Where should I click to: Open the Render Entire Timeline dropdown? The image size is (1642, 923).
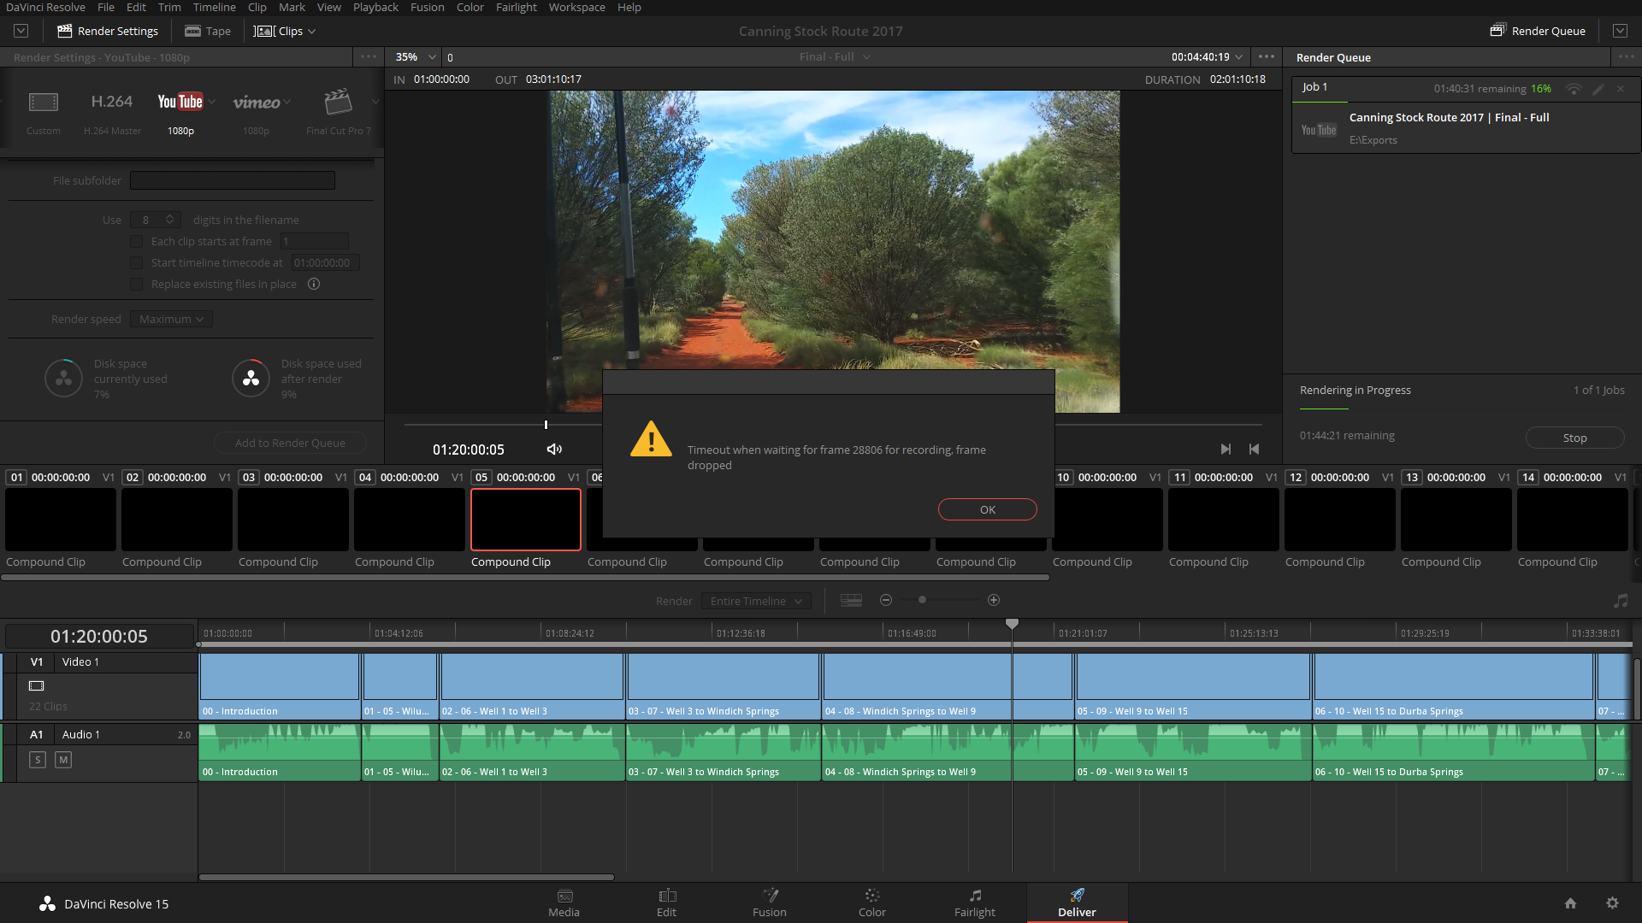click(756, 601)
